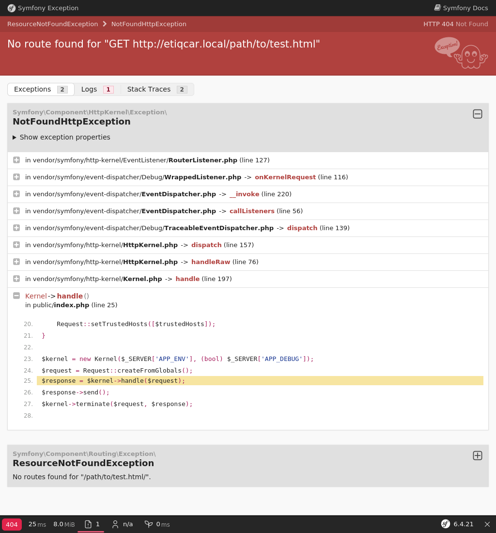Expand Show exception properties
The width and height of the screenshot is (496, 533).
[62, 137]
